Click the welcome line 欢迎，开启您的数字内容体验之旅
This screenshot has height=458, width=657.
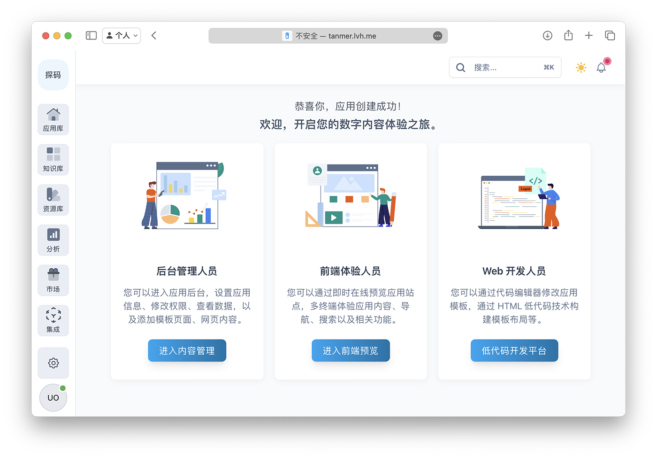click(x=351, y=124)
